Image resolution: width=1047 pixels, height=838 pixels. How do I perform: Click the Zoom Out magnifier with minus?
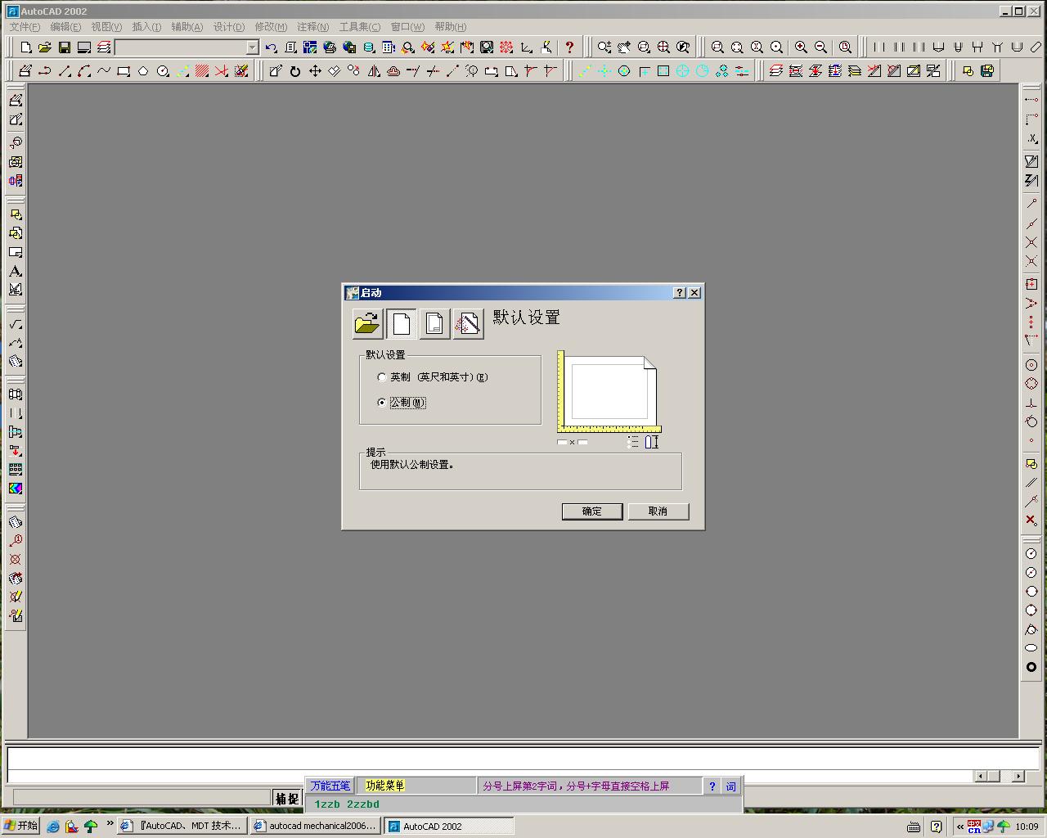coord(821,47)
